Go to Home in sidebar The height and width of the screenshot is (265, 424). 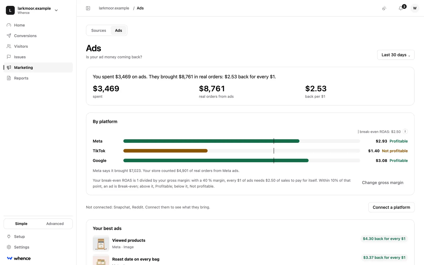(x=38, y=25)
